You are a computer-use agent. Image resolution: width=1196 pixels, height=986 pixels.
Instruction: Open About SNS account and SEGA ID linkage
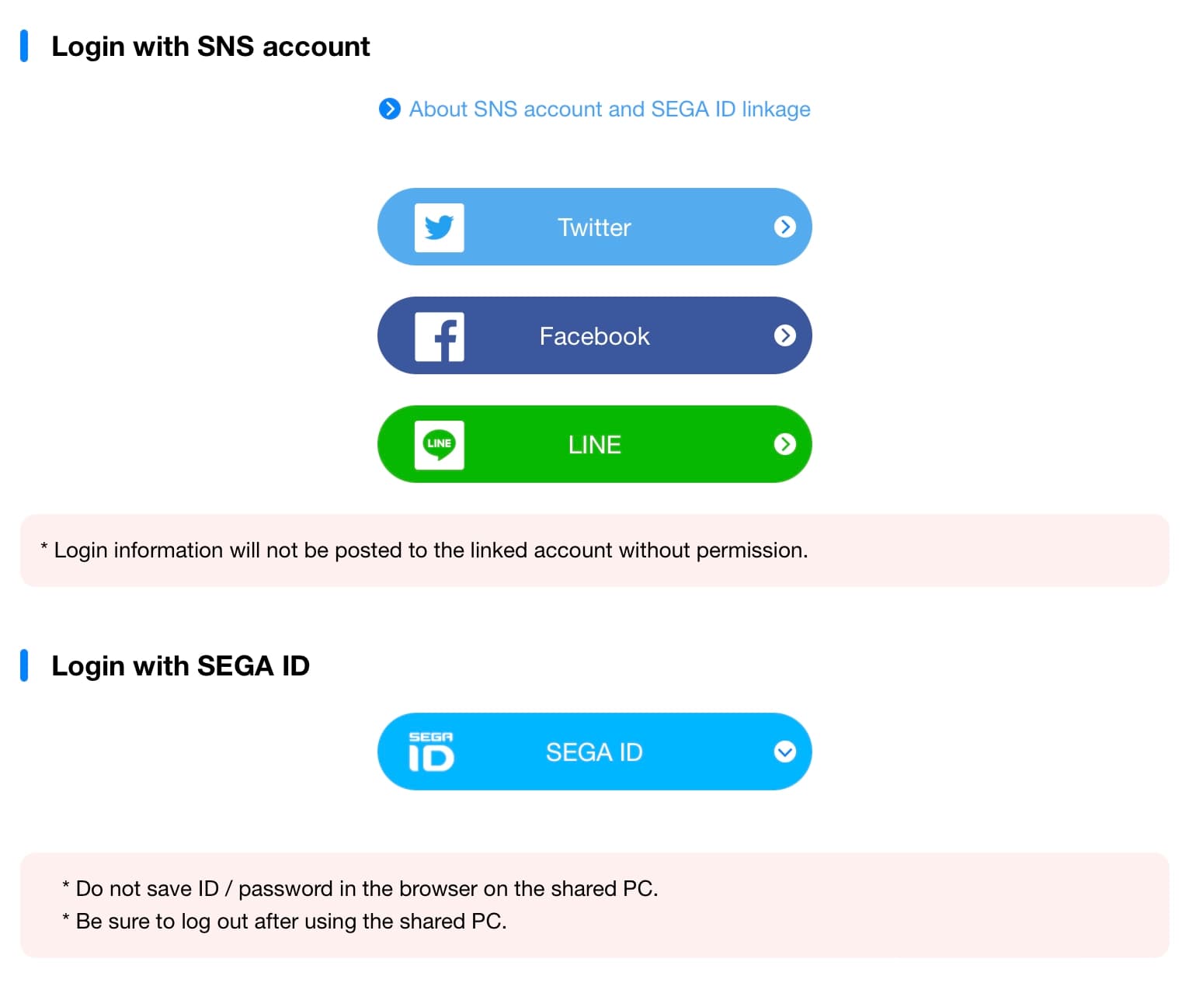click(610, 109)
